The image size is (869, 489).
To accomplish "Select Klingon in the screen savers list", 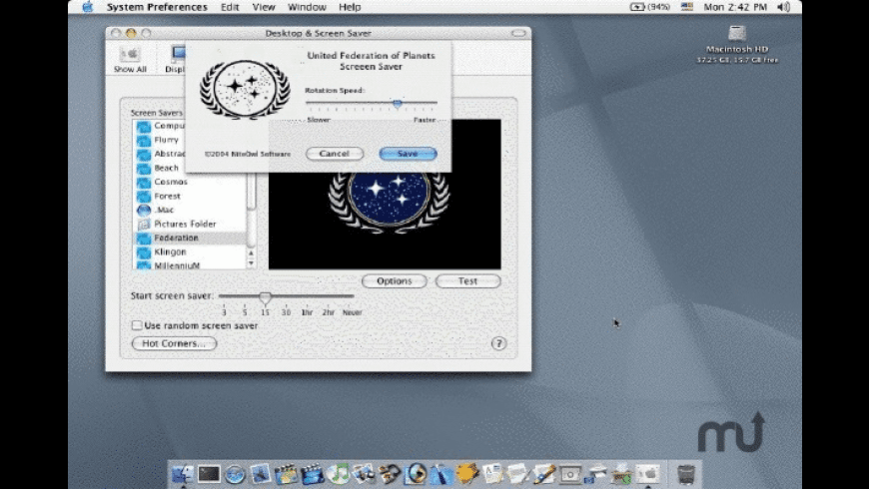I will 170,252.
